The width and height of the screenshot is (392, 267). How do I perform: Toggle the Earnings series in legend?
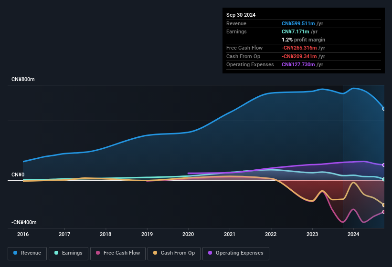point(68,253)
